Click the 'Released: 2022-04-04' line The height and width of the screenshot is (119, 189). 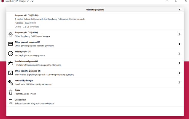click(25, 23)
